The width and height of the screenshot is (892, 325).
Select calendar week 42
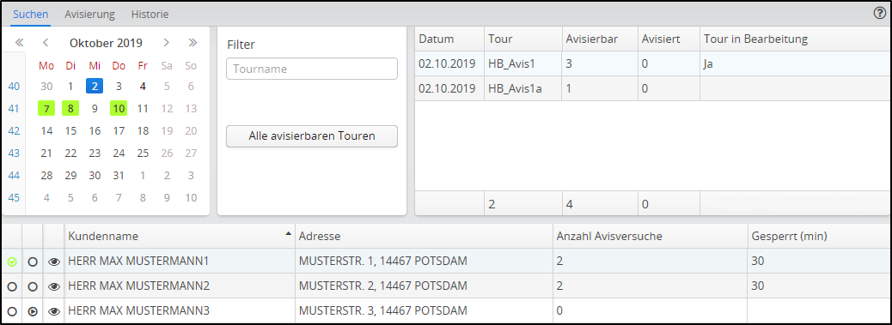coord(15,131)
